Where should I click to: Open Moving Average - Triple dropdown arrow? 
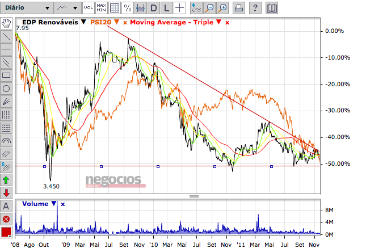pyautogui.click(x=218, y=22)
